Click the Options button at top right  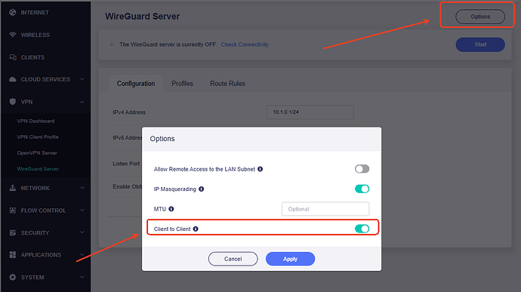click(x=480, y=17)
